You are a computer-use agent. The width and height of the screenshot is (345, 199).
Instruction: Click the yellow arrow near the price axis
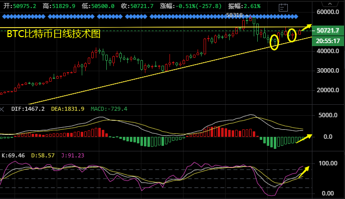tap(306, 27)
